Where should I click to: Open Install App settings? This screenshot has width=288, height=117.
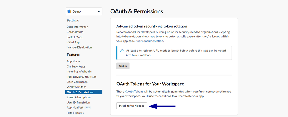coord(73,42)
